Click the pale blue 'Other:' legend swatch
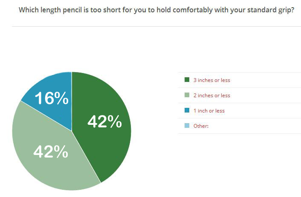This screenshot has width=301, height=197. point(187,126)
